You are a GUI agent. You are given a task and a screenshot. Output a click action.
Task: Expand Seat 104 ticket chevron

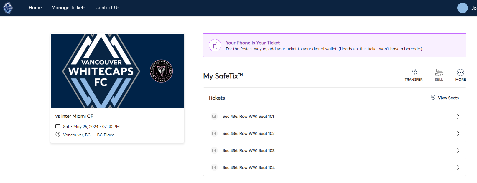point(458,167)
